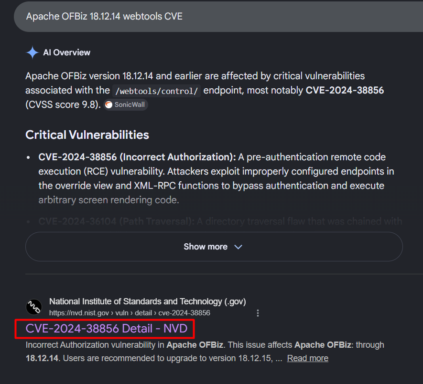This screenshot has width=423, height=384.
Task: Open the CVE-2024-38856 Detail - NVD link
Action: click(x=107, y=329)
